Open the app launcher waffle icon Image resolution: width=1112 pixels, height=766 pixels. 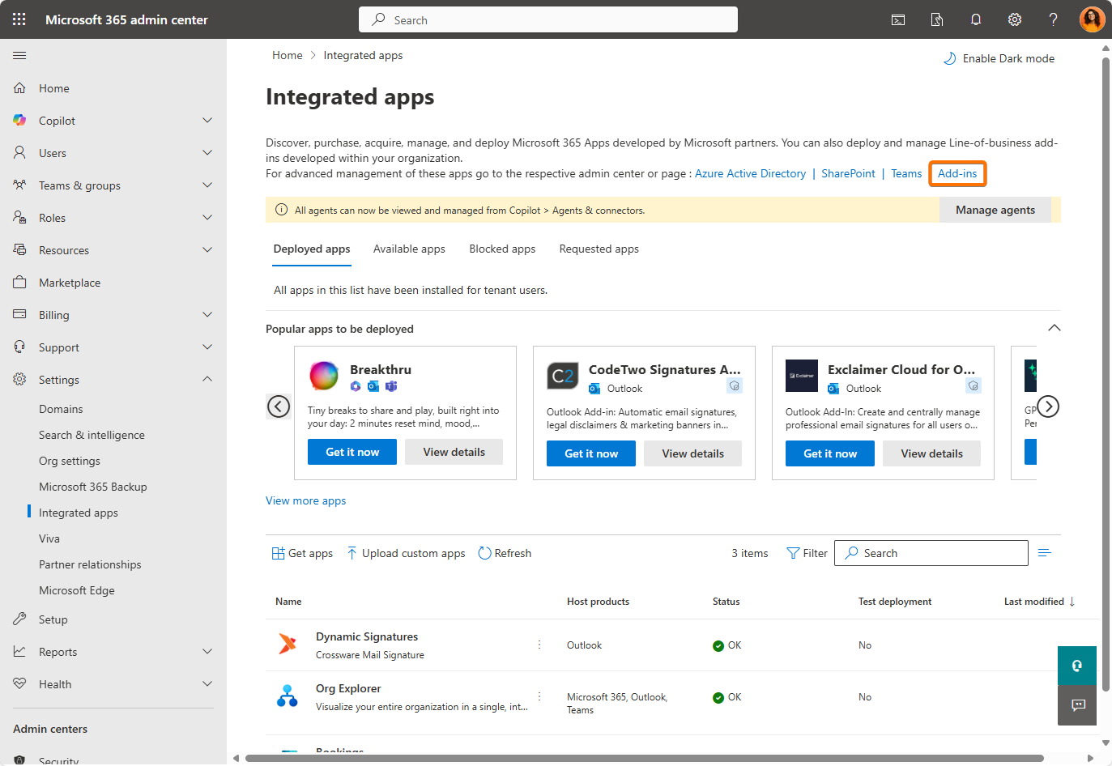(19, 19)
